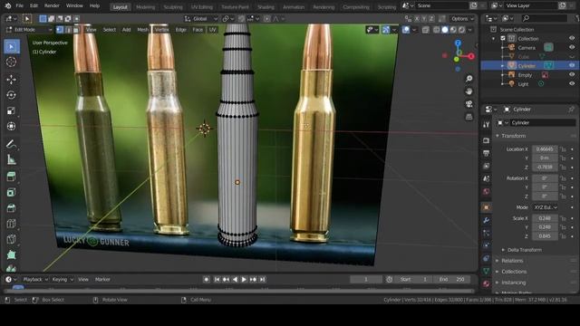Click the current frame field
Viewport: 580px width, 326px height.
[x=366, y=280]
